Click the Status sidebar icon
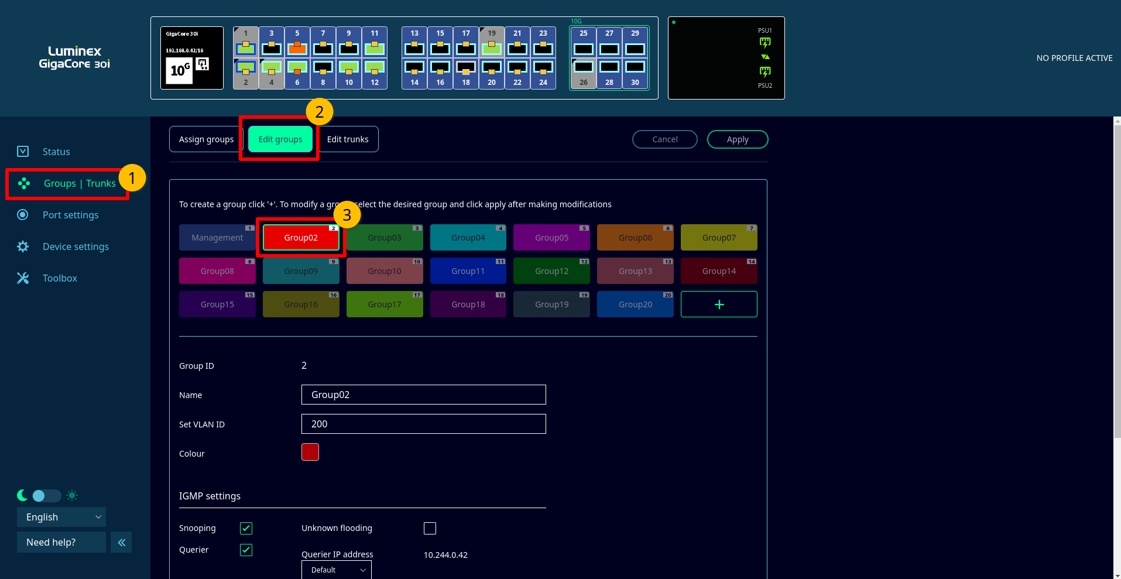 click(23, 152)
